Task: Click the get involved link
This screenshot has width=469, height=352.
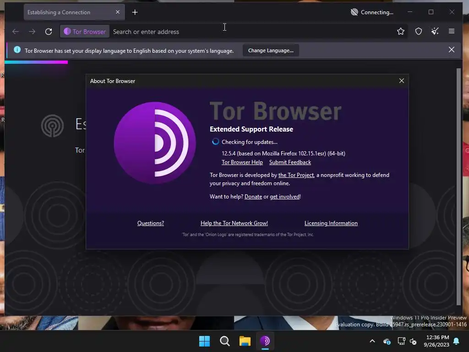Action: click(284, 197)
